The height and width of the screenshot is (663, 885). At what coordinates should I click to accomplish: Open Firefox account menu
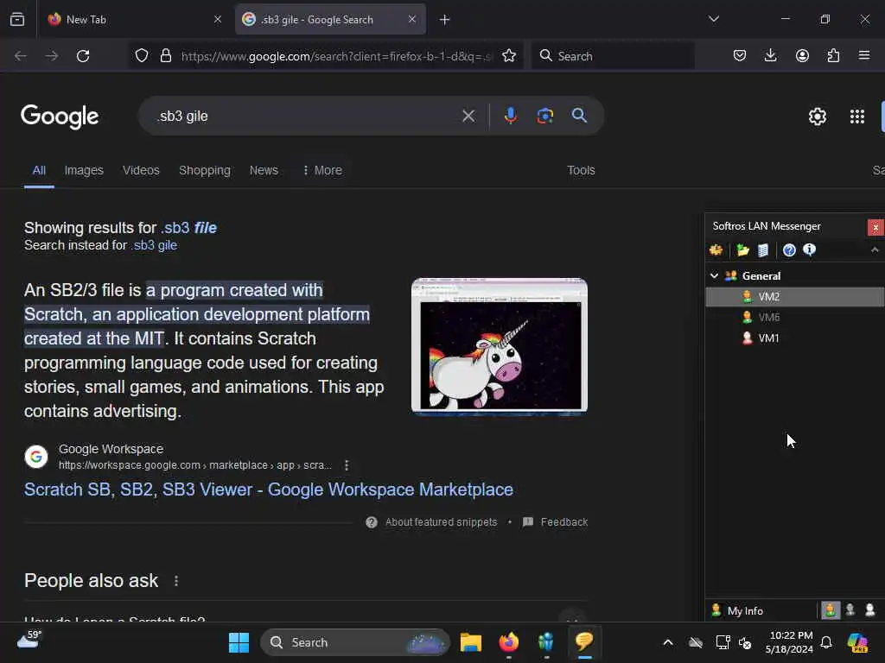coord(802,55)
